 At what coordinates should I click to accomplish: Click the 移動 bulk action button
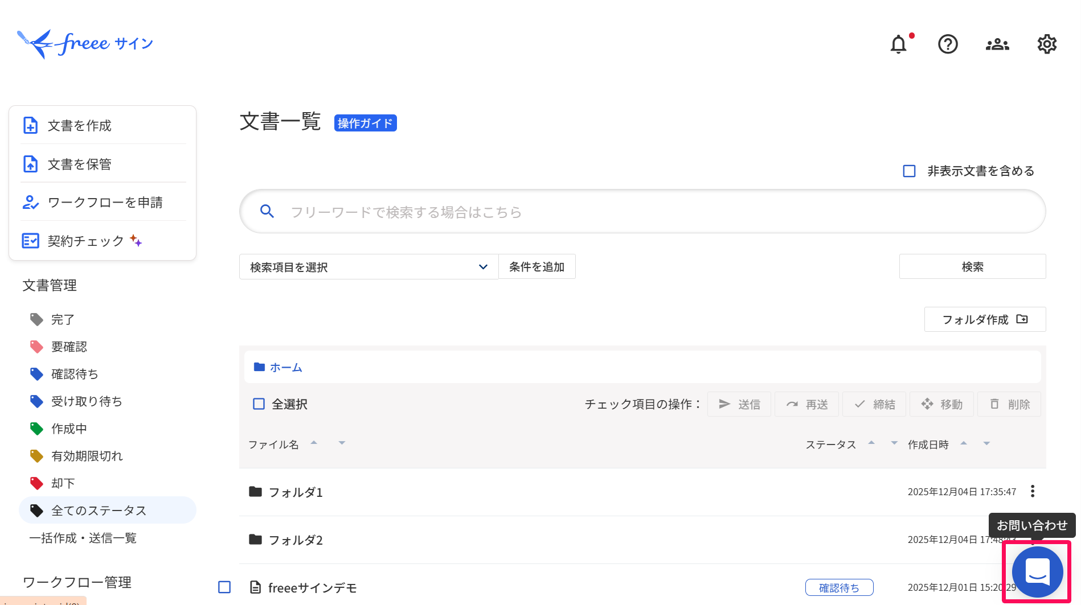[941, 404]
